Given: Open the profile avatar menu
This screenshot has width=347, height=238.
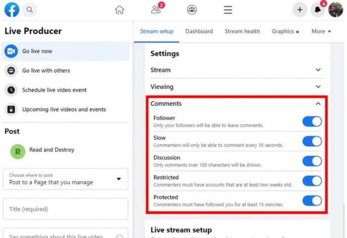Looking at the screenshot, I should click(x=336, y=10).
